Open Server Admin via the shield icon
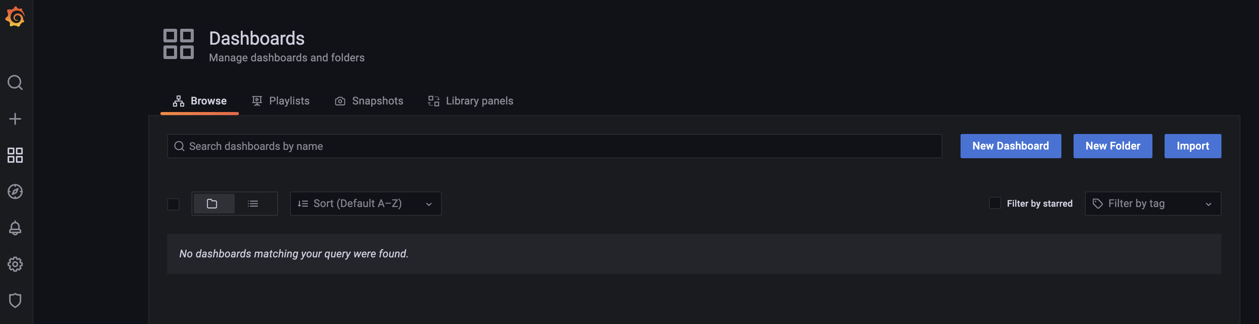This screenshot has width=1259, height=324. click(15, 301)
